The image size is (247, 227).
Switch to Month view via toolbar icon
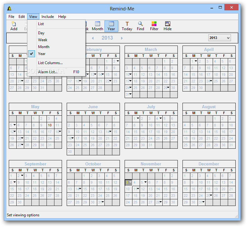(x=97, y=26)
